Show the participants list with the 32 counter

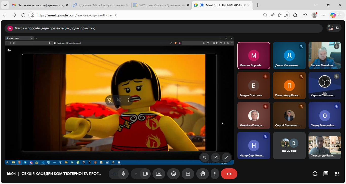(x=334, y=28)
